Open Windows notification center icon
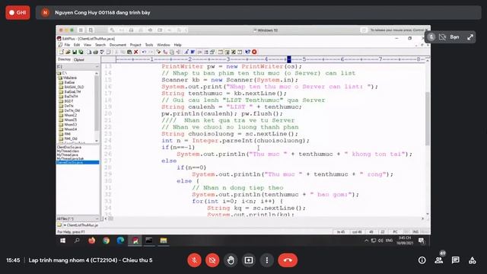The width and height of the screenshot is (487, 274). [x=422, y=241]
